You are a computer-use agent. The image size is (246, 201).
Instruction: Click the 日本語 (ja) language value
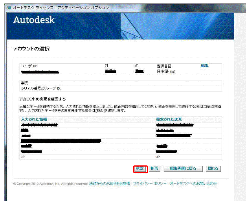tap(166, 72)
